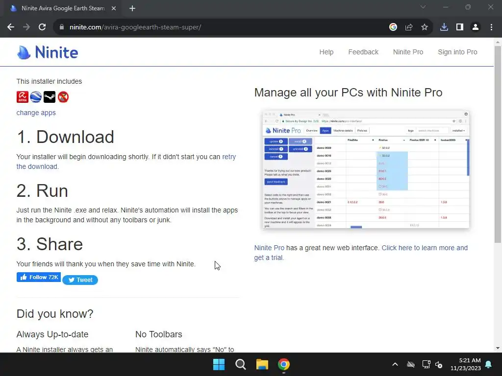502x376 pixels.
Task: Click the '1. Download' heading
Action: (65, 137)
